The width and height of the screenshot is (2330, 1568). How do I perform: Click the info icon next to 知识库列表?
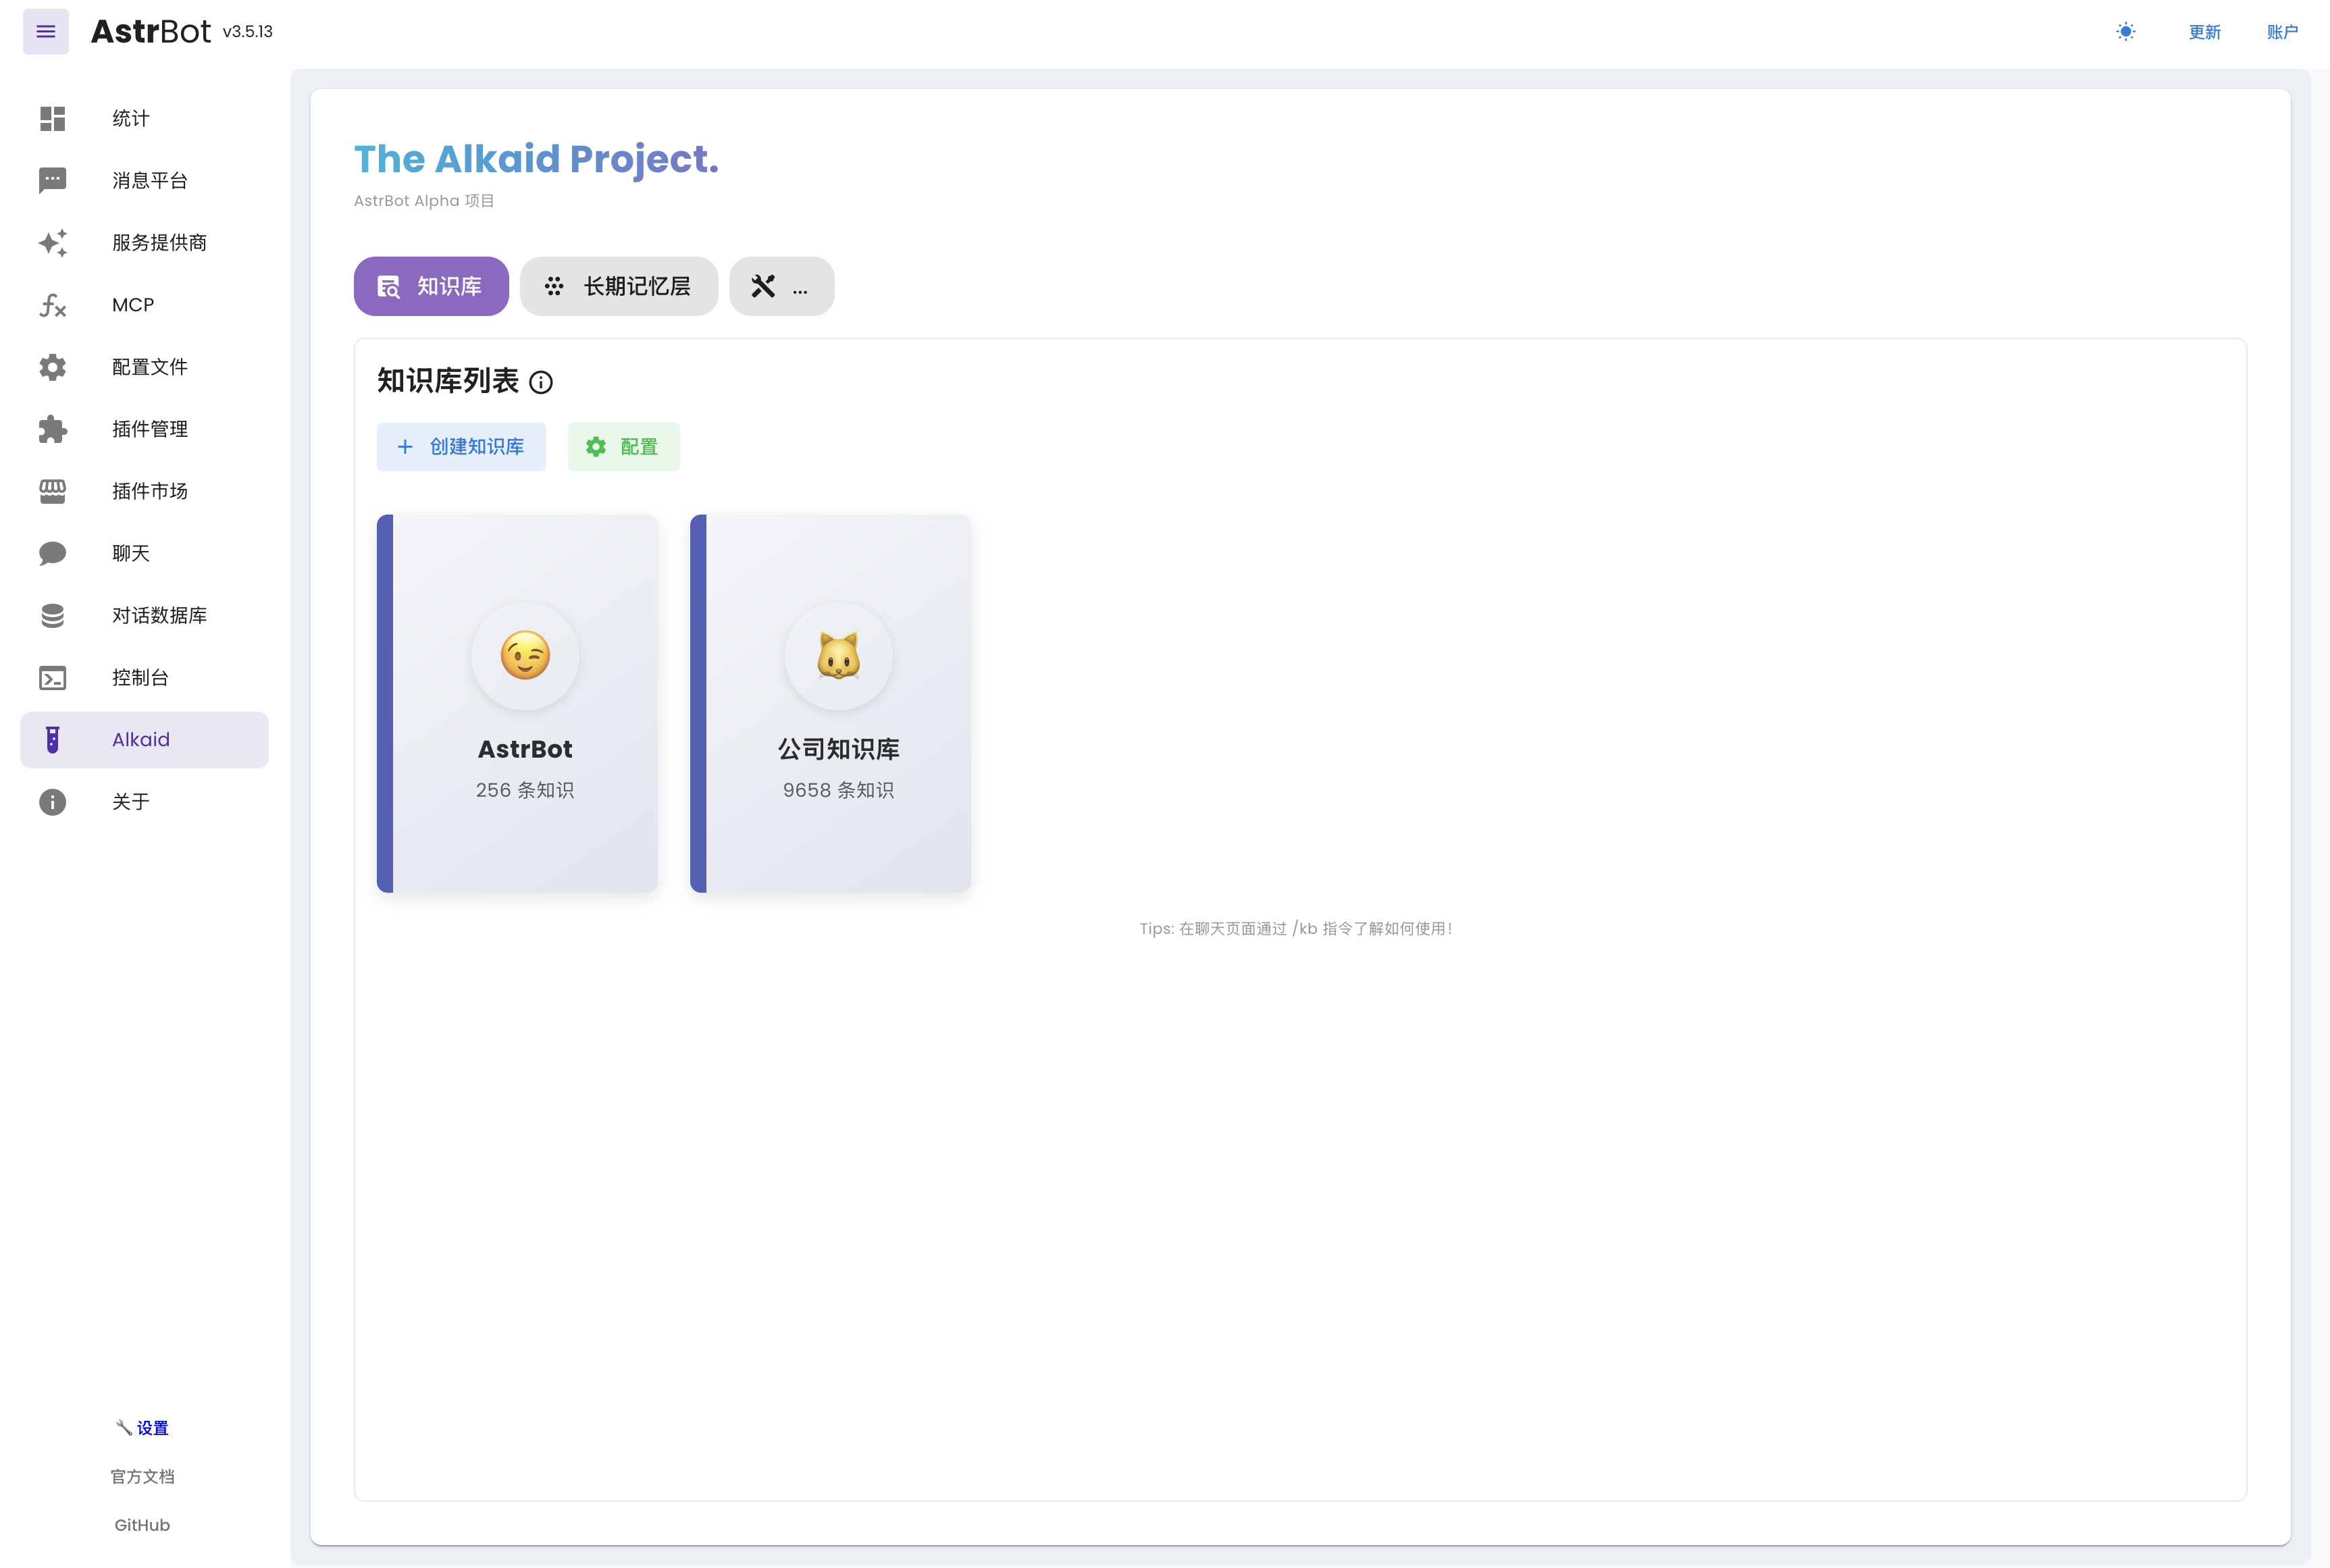tap(541, 382)
